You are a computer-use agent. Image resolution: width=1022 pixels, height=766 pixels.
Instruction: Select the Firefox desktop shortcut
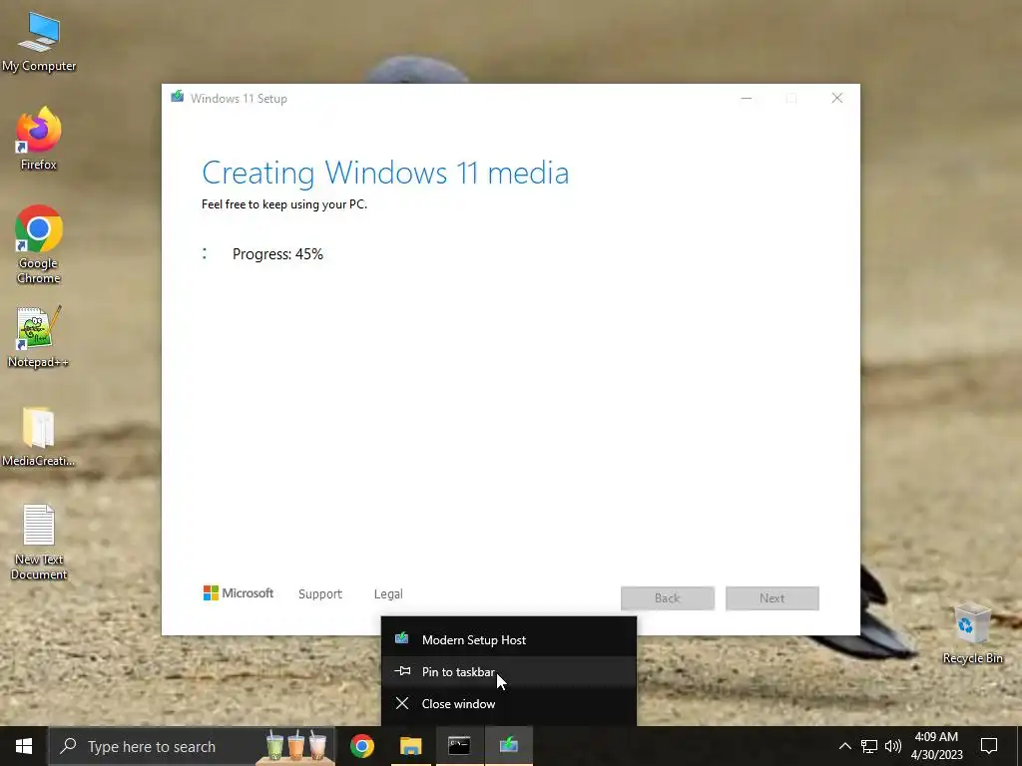click(x=39, y=140)
